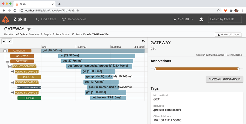Click the Client Address 192.168.112.1:55098 value
Viewport: 246px width, 124px height.
tap(167, 120)
